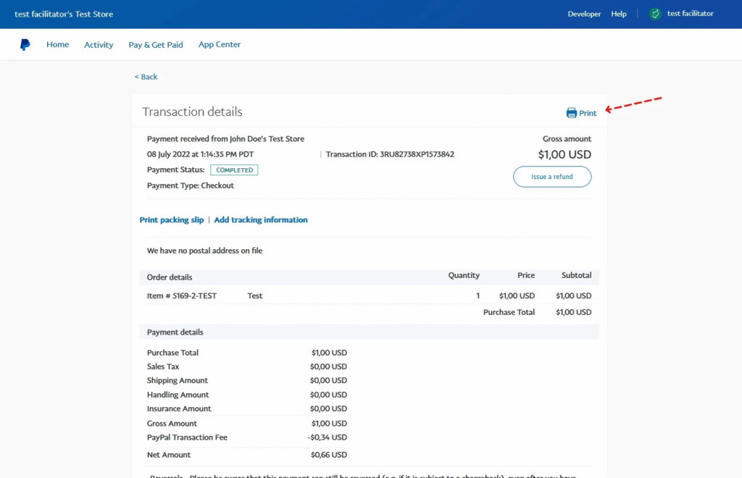Open the Print packing slip link

172,220
